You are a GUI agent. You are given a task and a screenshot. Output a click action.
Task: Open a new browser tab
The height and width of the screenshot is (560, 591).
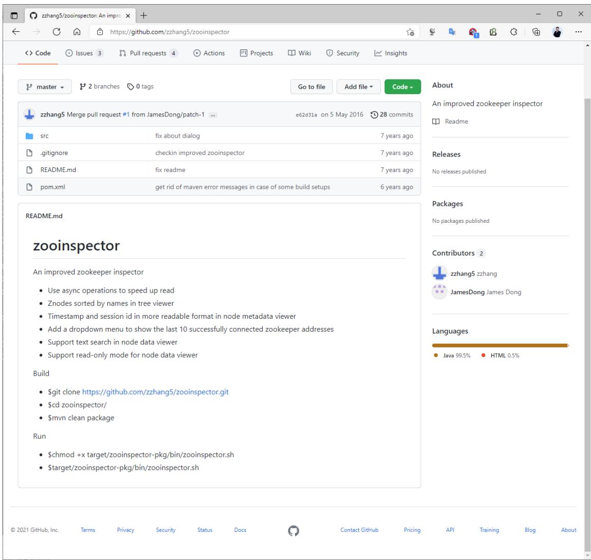tap(143, 15)
